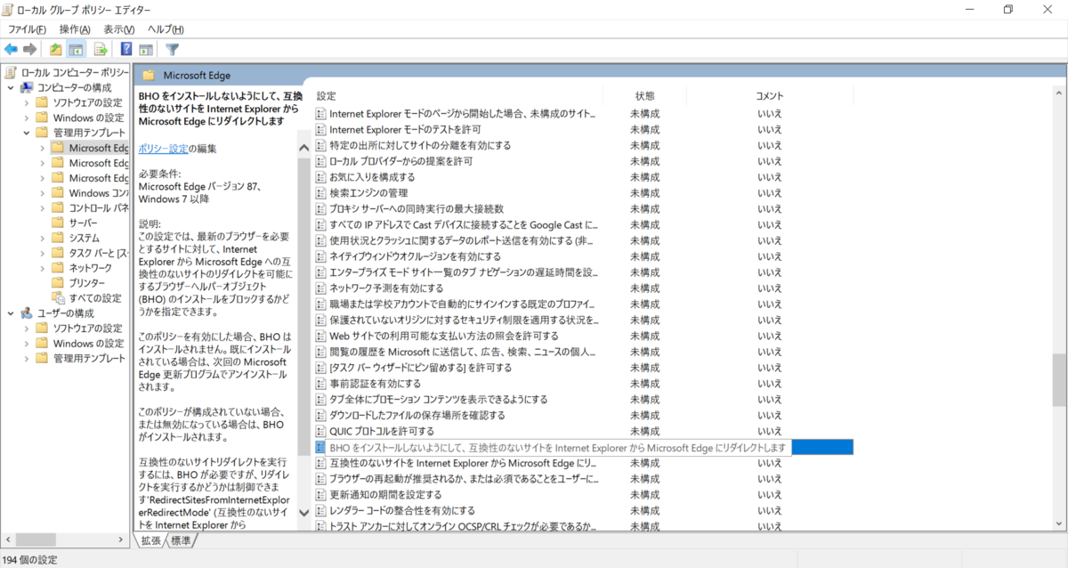Viewport: 1068px width, 568px height.
Task: Click policy icon beside QUIC プロトコルを許可する
Action: pos(321,431)
